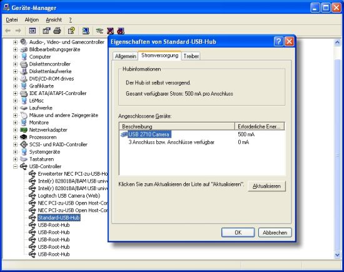Select the Prozessoren tree item
344x272 pixels.
(x=43, y=137)
